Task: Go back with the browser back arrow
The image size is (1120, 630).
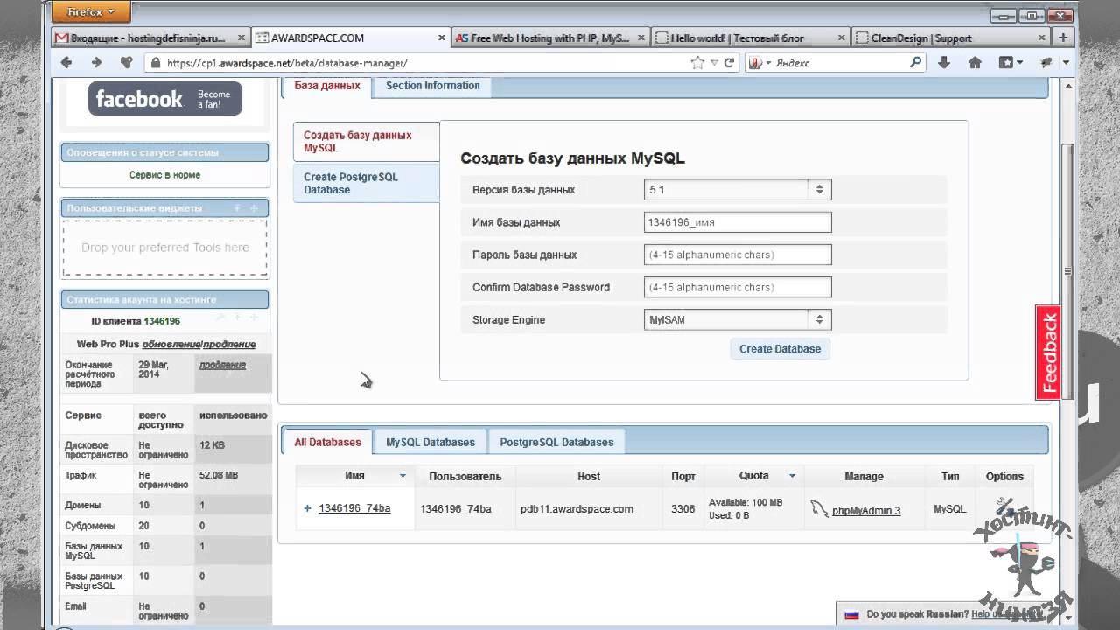Action: pyautogui.click(x=66, y=63)
